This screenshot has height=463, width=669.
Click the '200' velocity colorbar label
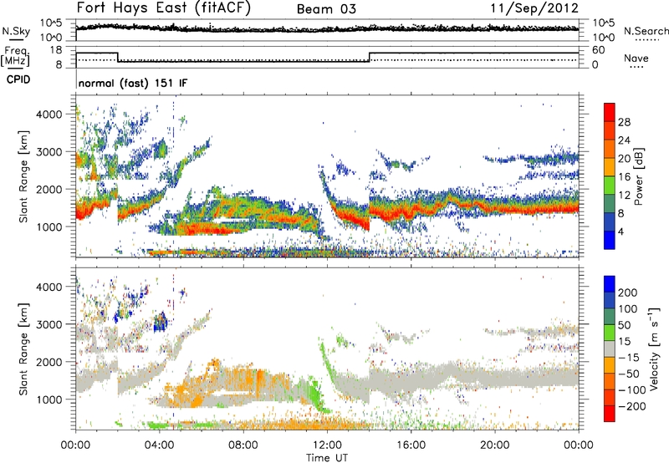coord(628,293)
